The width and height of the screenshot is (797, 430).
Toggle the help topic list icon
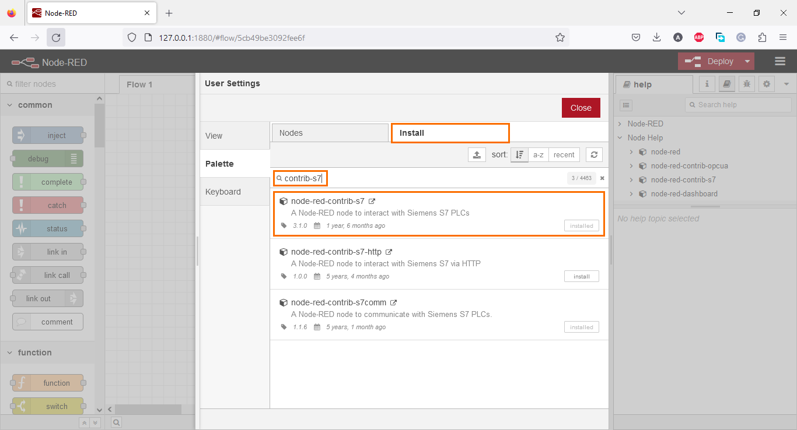coord(626,105)
